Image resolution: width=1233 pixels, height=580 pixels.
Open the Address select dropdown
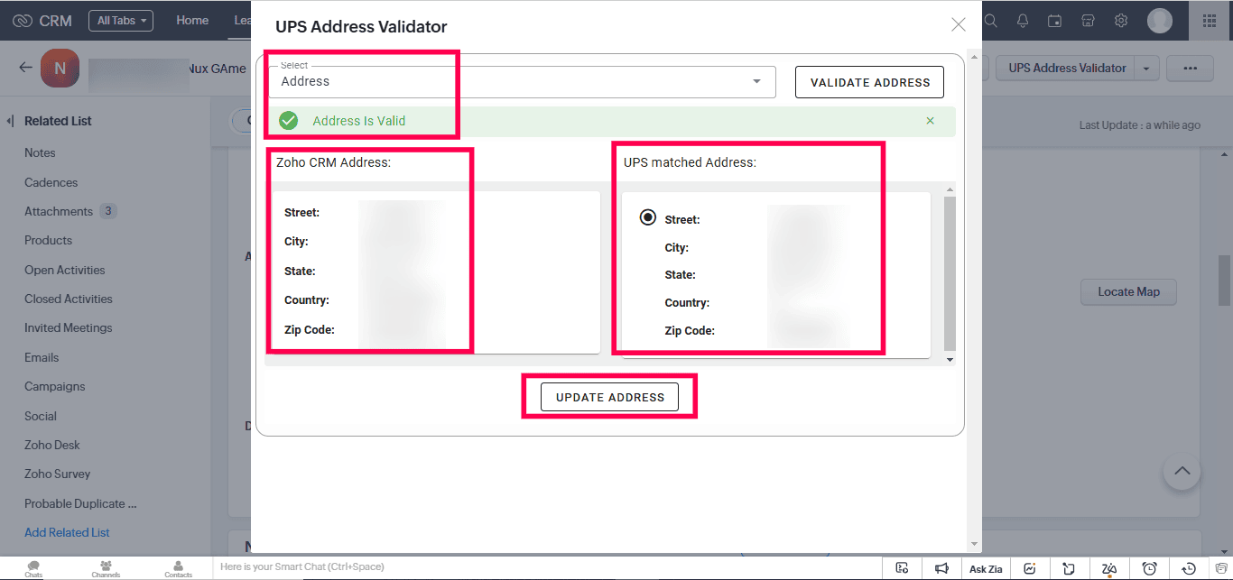click(522, 81)
